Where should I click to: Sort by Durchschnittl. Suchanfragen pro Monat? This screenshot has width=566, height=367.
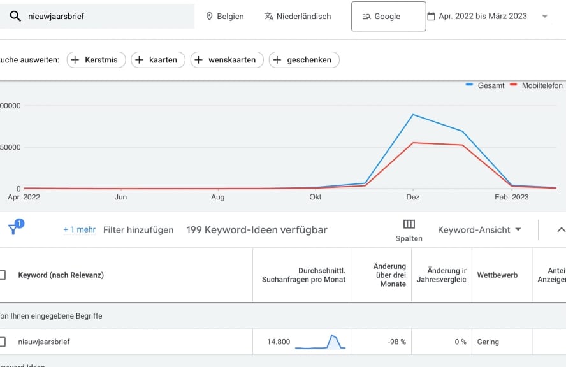(303, 275)
